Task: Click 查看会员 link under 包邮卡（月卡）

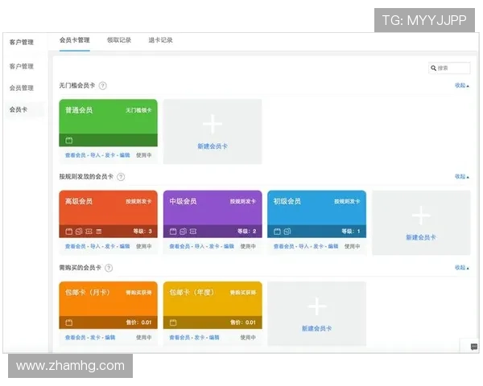Action: (x=75, y=338)
